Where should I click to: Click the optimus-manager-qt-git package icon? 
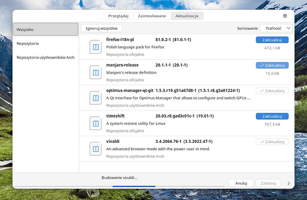(x=96, y=98)
